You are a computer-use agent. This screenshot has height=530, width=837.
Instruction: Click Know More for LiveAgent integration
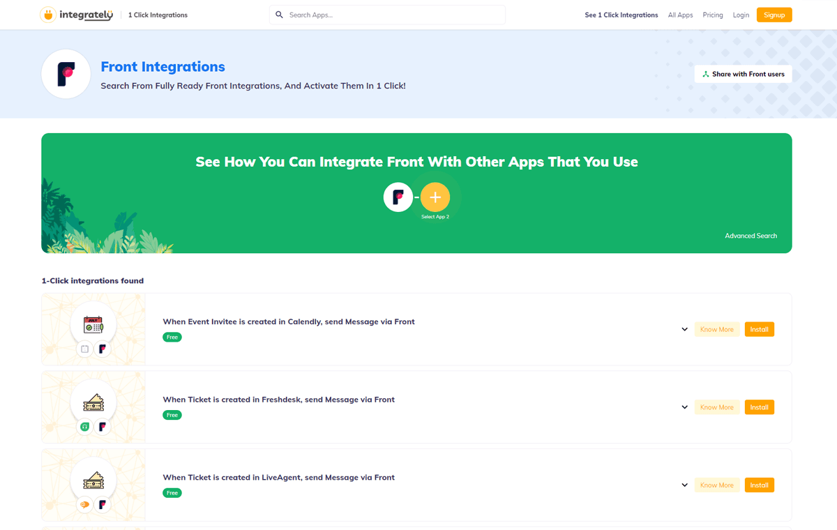(x=717, y=485)
